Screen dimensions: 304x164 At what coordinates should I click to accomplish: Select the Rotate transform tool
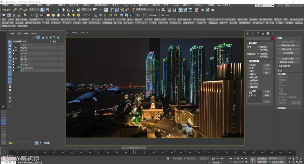click(x=68, y=10)
